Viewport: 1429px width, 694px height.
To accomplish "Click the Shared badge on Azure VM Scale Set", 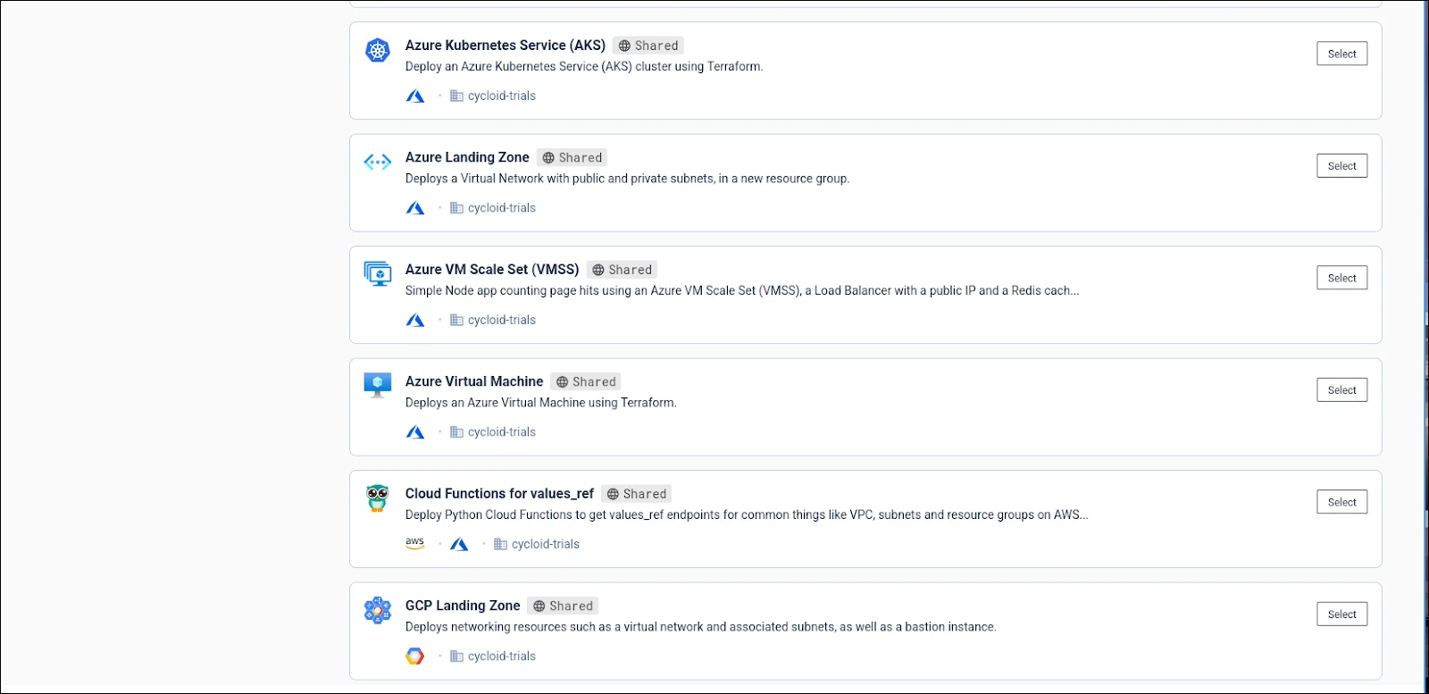I will tap(622, 270).
